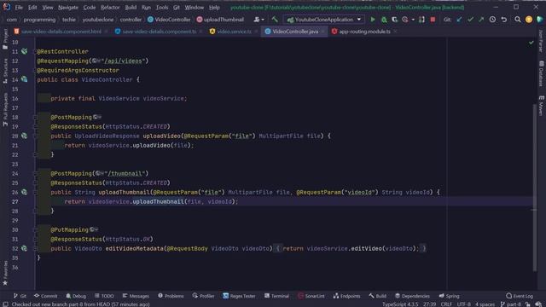Open URL dropdown in @RequestMapping line 12
Viewport: 546px width, 307px height.
coord(96,61)
